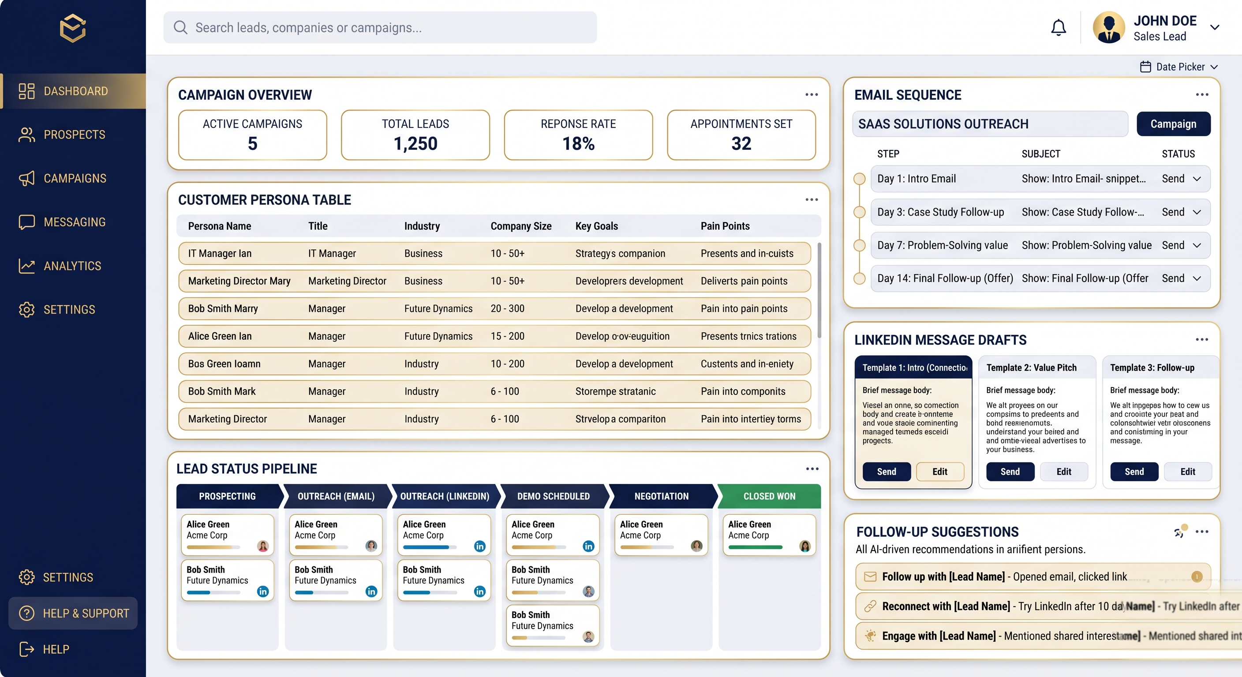
Task: Open LinkedIn Message Drafts three-dot menu
Action: click(1201, 340)
